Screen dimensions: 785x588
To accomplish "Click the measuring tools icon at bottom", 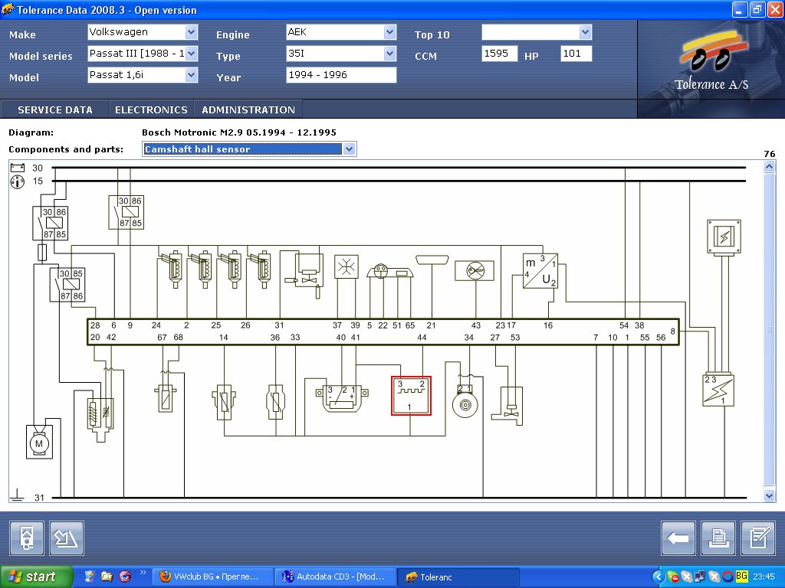I will 67,538.
